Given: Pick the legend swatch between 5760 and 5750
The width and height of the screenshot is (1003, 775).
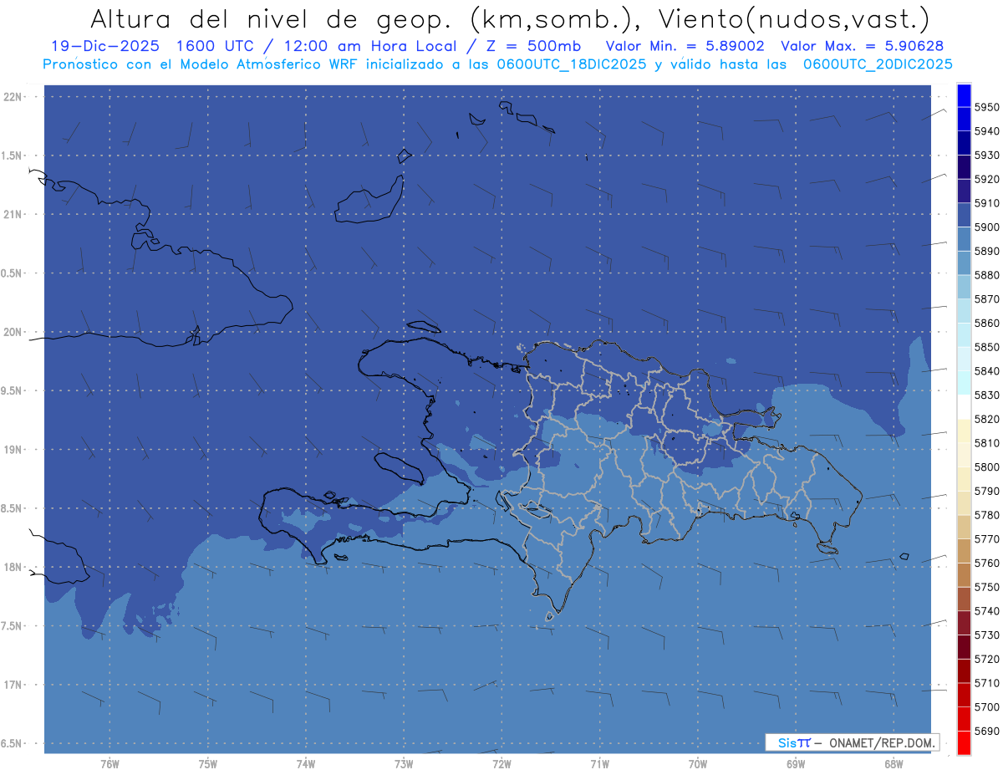Looking at the screenshot, I should tap(964, 574).
